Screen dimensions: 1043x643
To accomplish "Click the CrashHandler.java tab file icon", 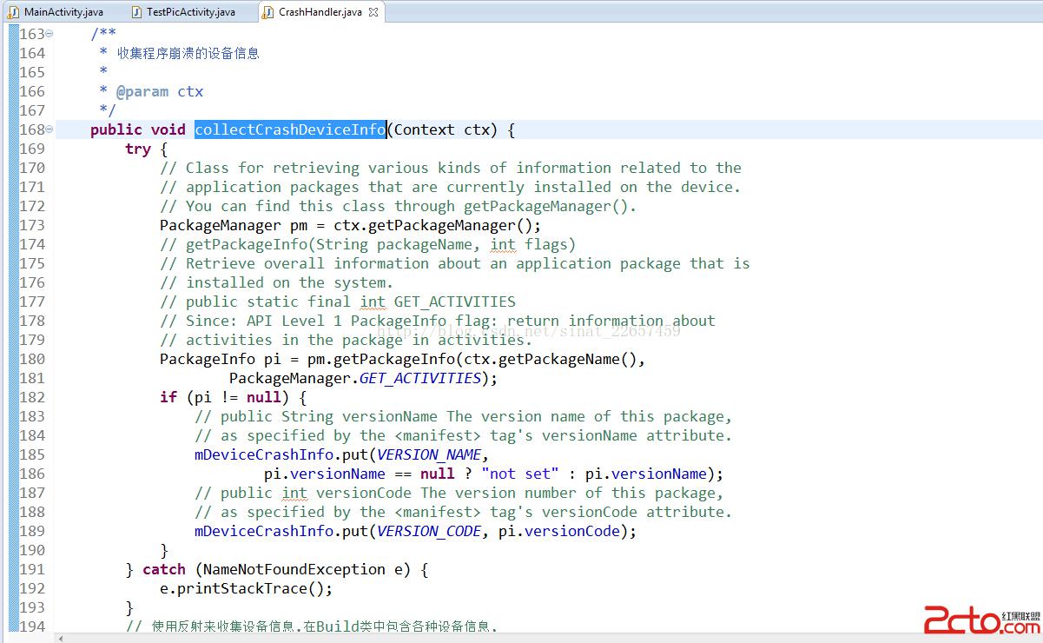I will [268, 11].
